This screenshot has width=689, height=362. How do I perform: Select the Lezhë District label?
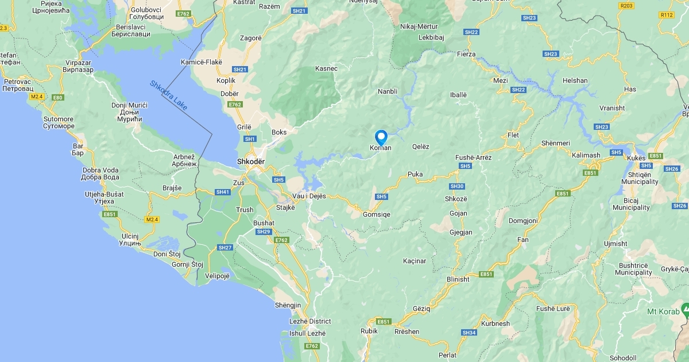pos(311,322)
